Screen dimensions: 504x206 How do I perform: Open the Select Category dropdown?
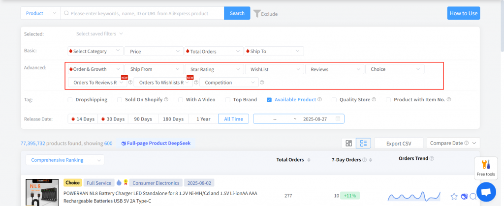(95, 51)
